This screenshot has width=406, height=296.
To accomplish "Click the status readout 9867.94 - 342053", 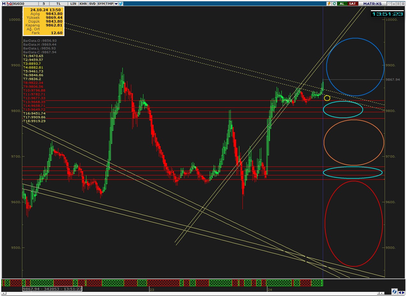I will pyautogui.click(x=52, y=289).
